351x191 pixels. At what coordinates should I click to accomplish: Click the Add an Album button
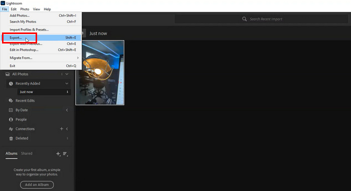(37, 185)
